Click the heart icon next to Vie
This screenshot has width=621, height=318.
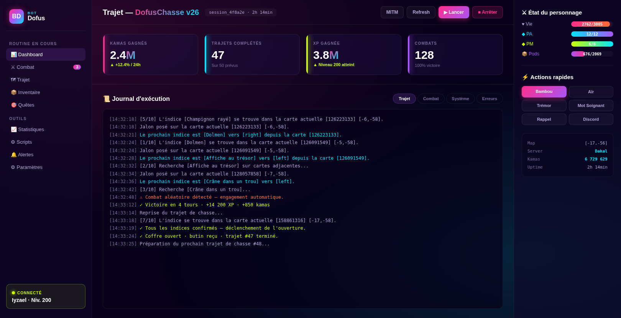(523, 24)
